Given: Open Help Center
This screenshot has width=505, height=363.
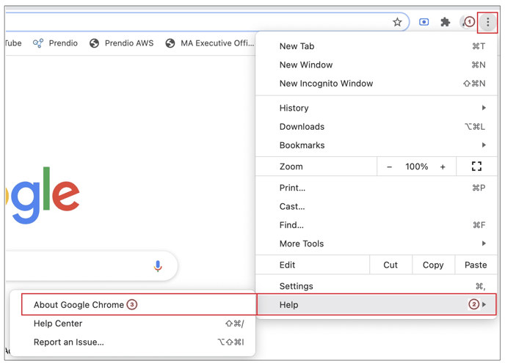Looking at the screenshot, I should point(132,323).
